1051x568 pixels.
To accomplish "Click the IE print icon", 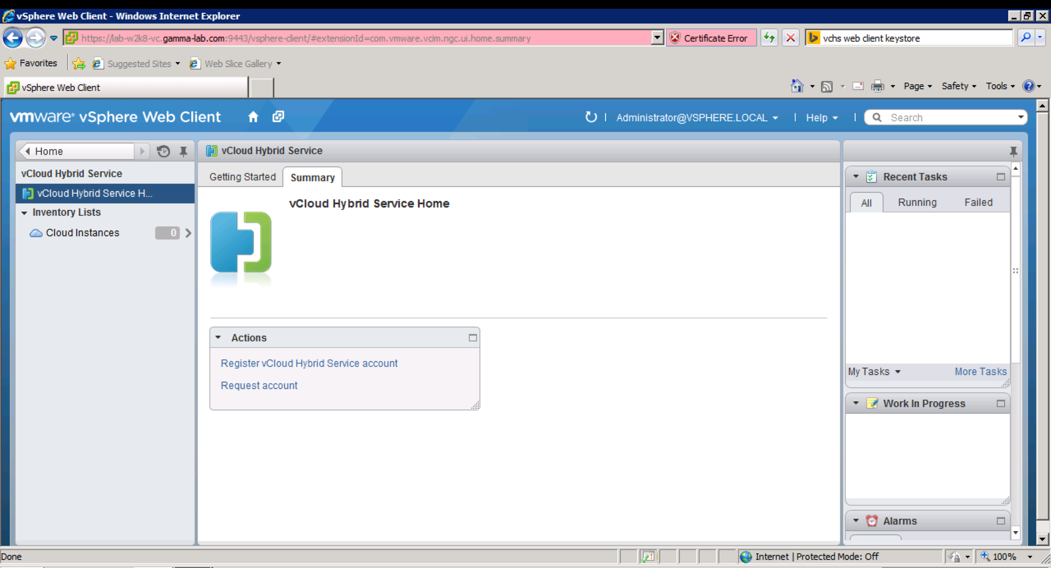I will [x=877, y=87].
